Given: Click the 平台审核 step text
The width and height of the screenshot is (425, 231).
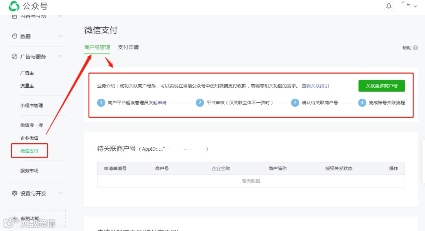Looking at the screenshot, I should click(240, 102).
